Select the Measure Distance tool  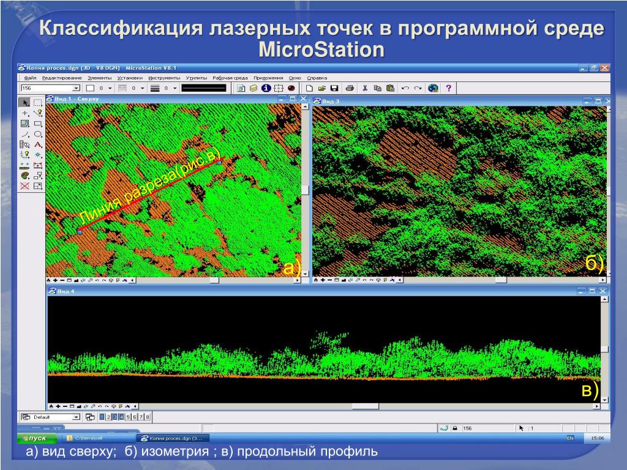[x=24, y=165]
